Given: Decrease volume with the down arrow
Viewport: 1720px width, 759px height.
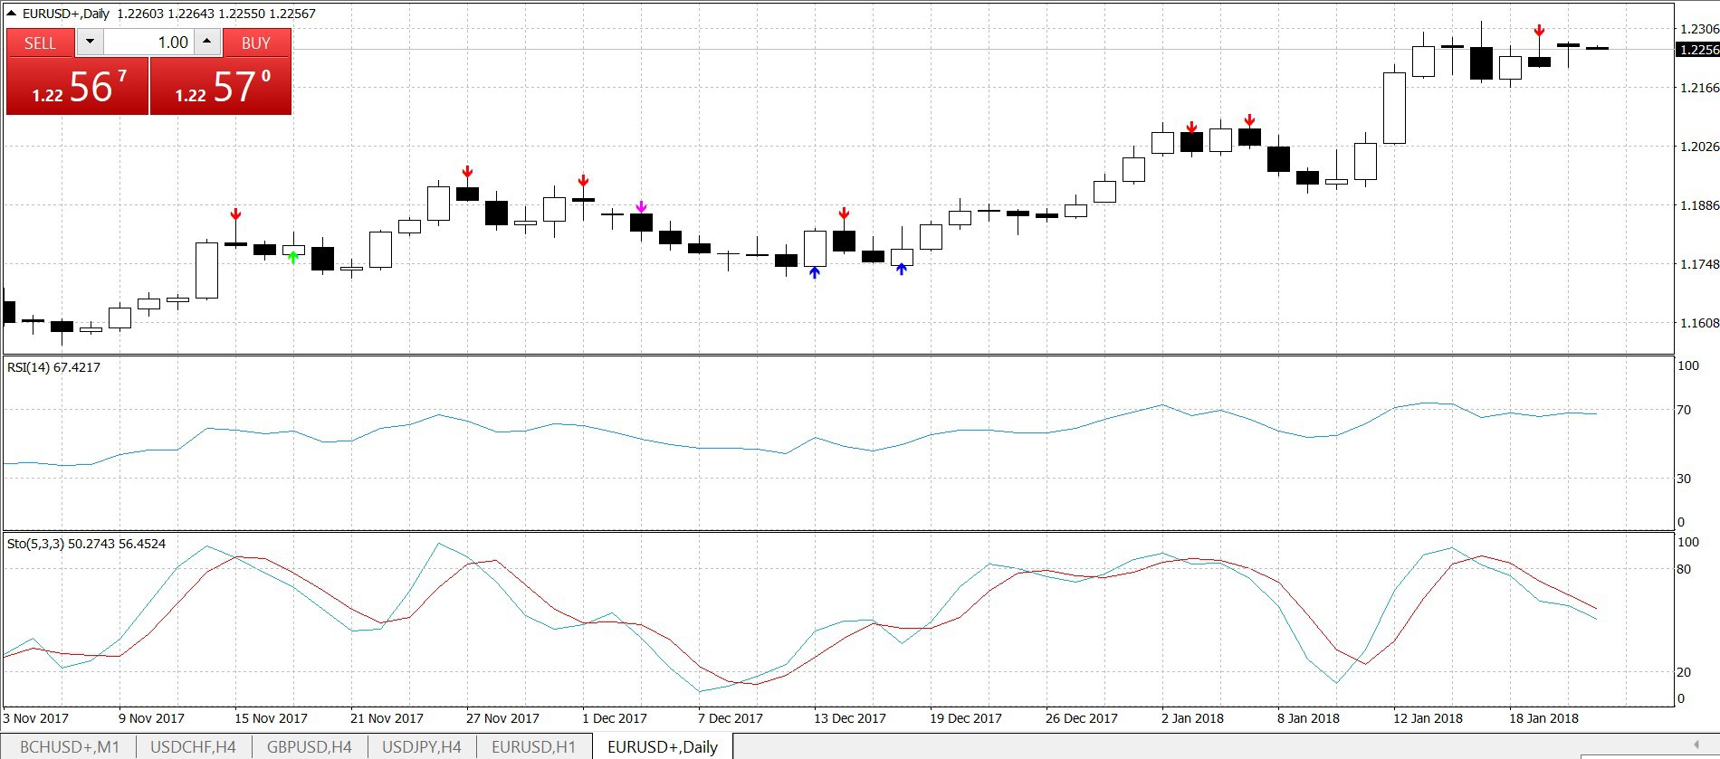Looking at the screenshot, I should click(90, 43).
